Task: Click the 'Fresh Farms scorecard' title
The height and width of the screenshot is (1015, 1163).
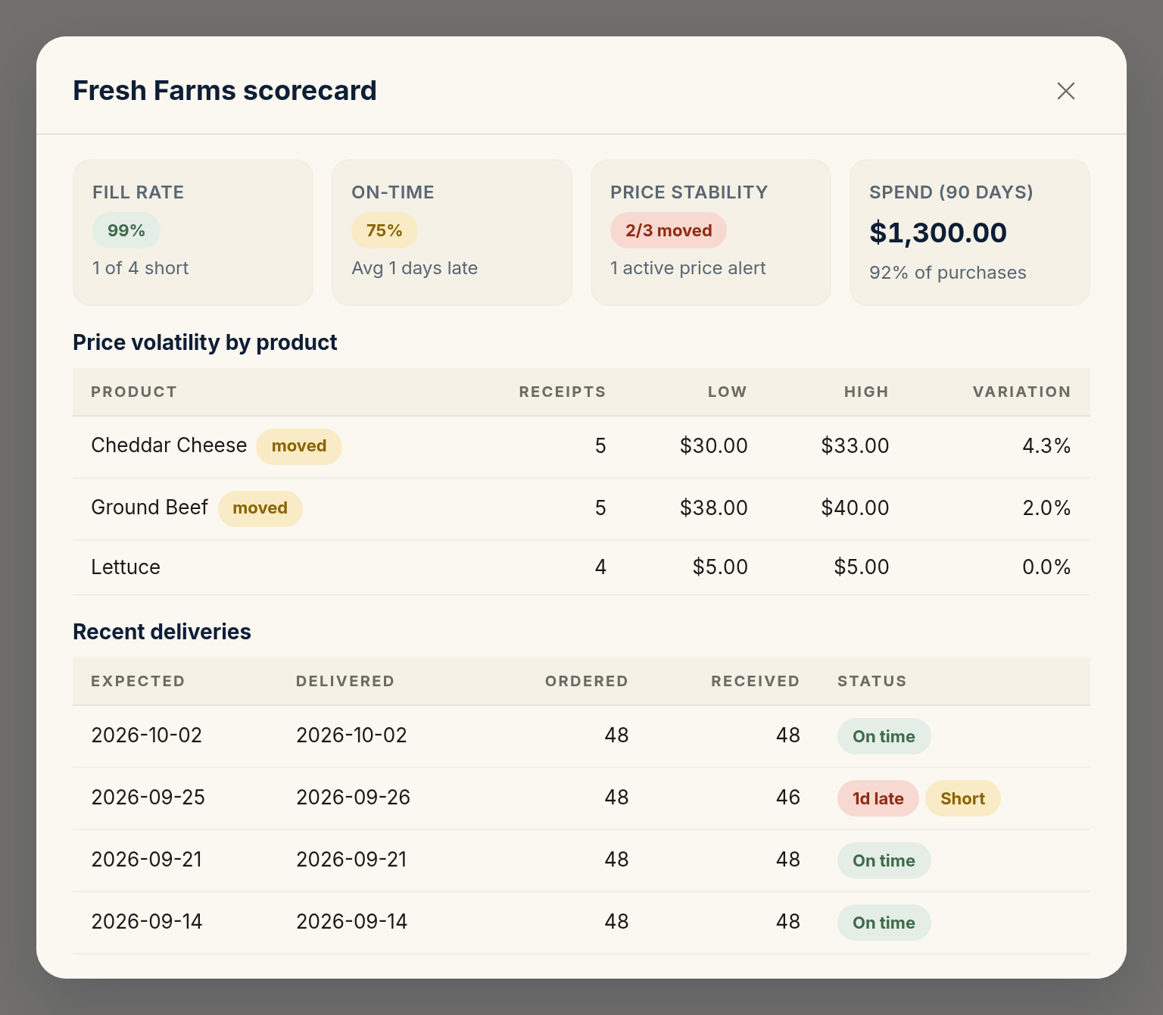Action: (225, 91)
